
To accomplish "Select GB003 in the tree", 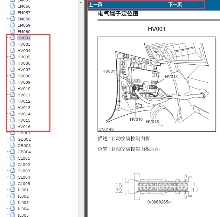I will point(24,146).
